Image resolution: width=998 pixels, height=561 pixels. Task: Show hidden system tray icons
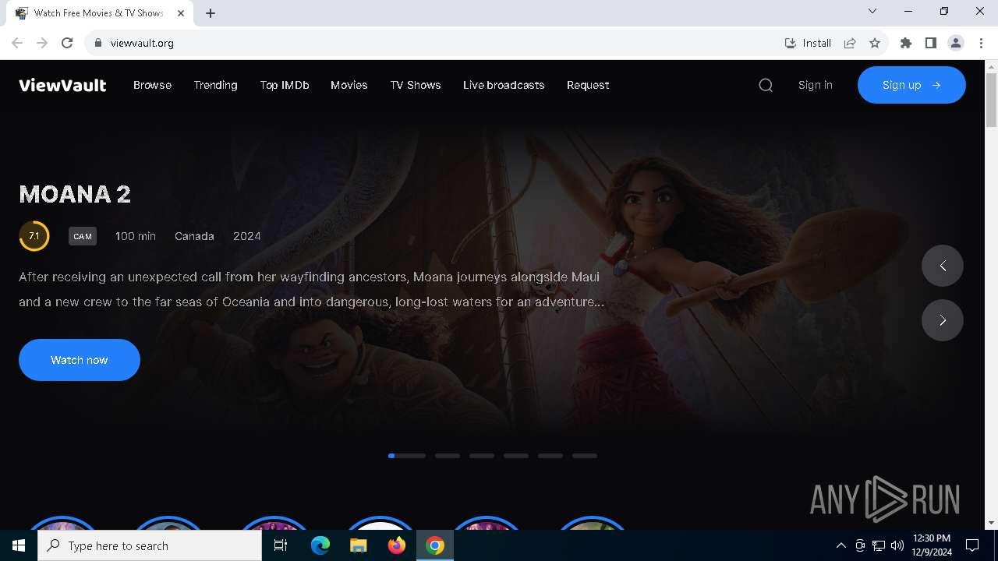[x=841, y=545]
